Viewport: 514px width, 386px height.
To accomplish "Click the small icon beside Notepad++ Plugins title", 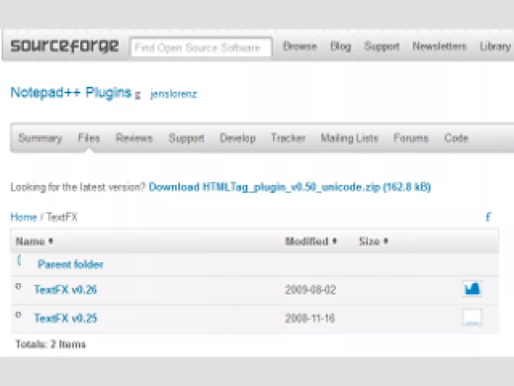I will pos(137,95).
